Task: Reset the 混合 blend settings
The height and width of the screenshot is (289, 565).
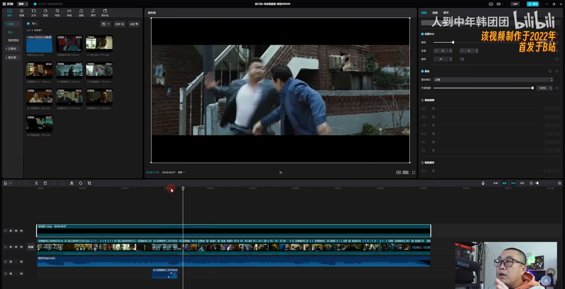Action: point(550,71)
